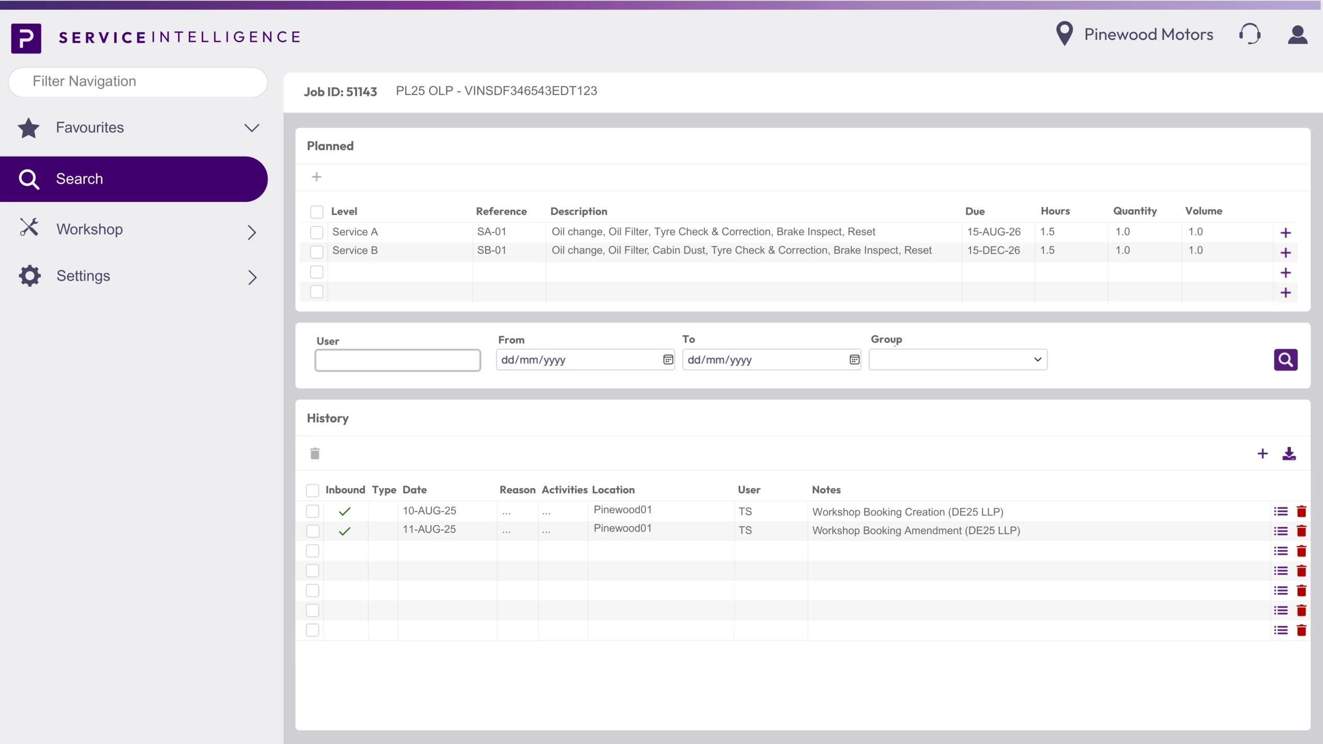The width and height of the screenshot is (1323, 744).
Task: Open To date calendar picker
Action: pos(855,360)
